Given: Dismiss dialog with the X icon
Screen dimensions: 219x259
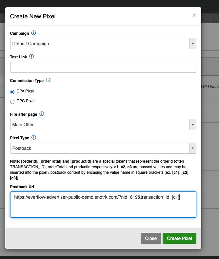Looking at the screenshot, I should click(x=194, y=15).
